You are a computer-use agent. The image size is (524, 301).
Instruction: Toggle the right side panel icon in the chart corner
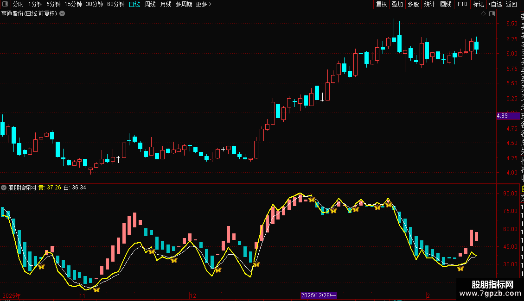pyautogui.click(x=492, y=14)
